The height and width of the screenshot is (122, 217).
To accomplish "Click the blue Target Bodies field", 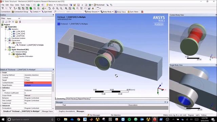I will coord(38,85).
